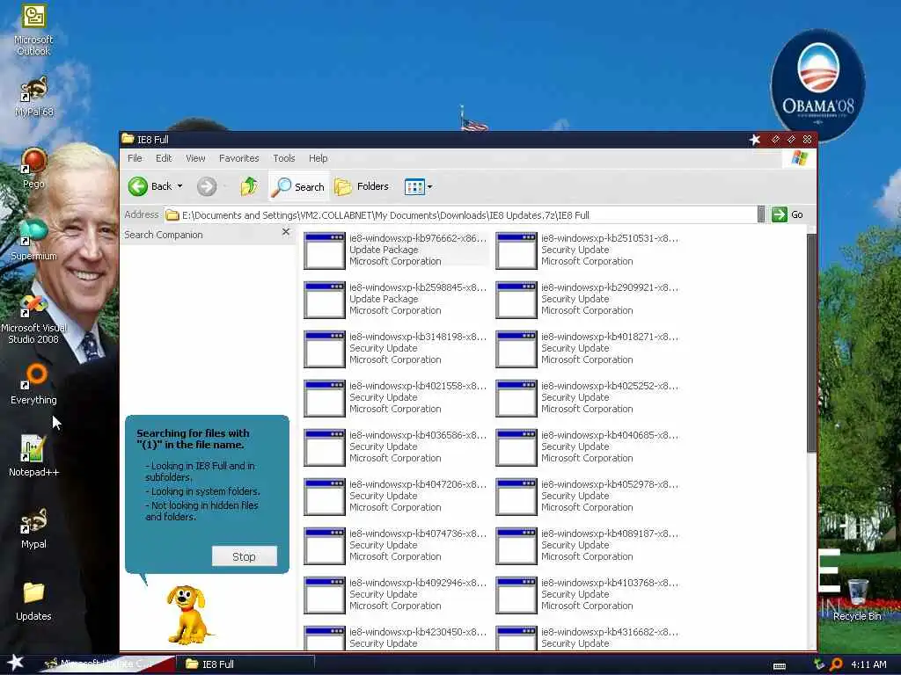Select the ie8-windowsxp-kb4052978 file icon
901x675 pixels.
point(516,497)
